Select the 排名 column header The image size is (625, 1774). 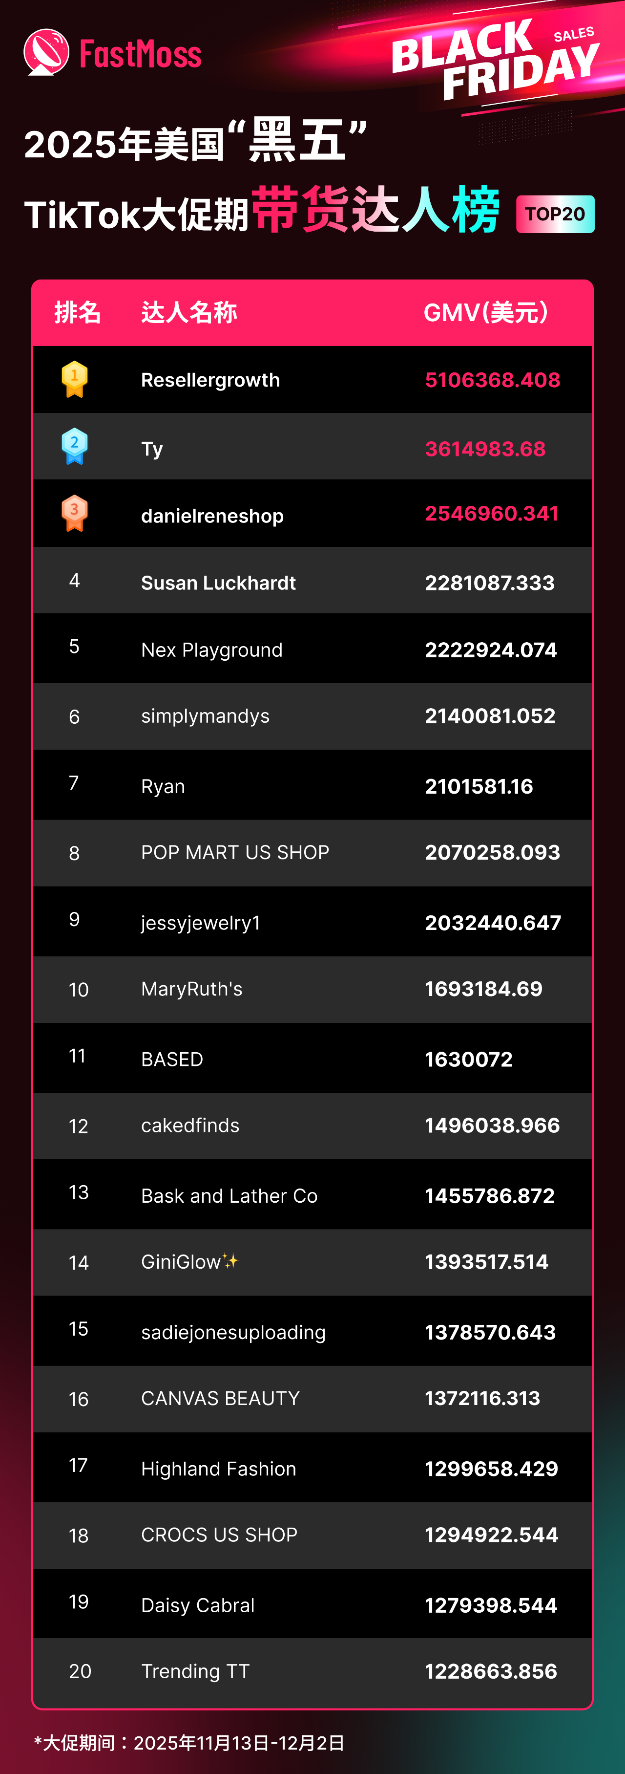(78, 313)
